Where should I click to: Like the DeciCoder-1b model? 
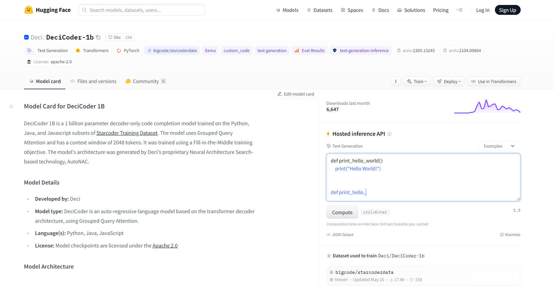[x=115, y=37]
